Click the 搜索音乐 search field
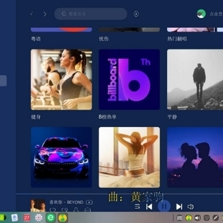The width and height of the screenshot is (223, 223). pos(90,14)
